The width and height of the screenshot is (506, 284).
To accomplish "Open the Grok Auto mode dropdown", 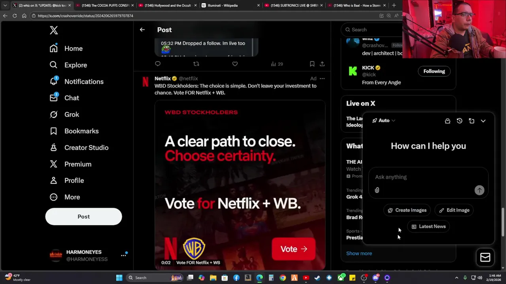I will pyautogui.click(x=383, y=121).
